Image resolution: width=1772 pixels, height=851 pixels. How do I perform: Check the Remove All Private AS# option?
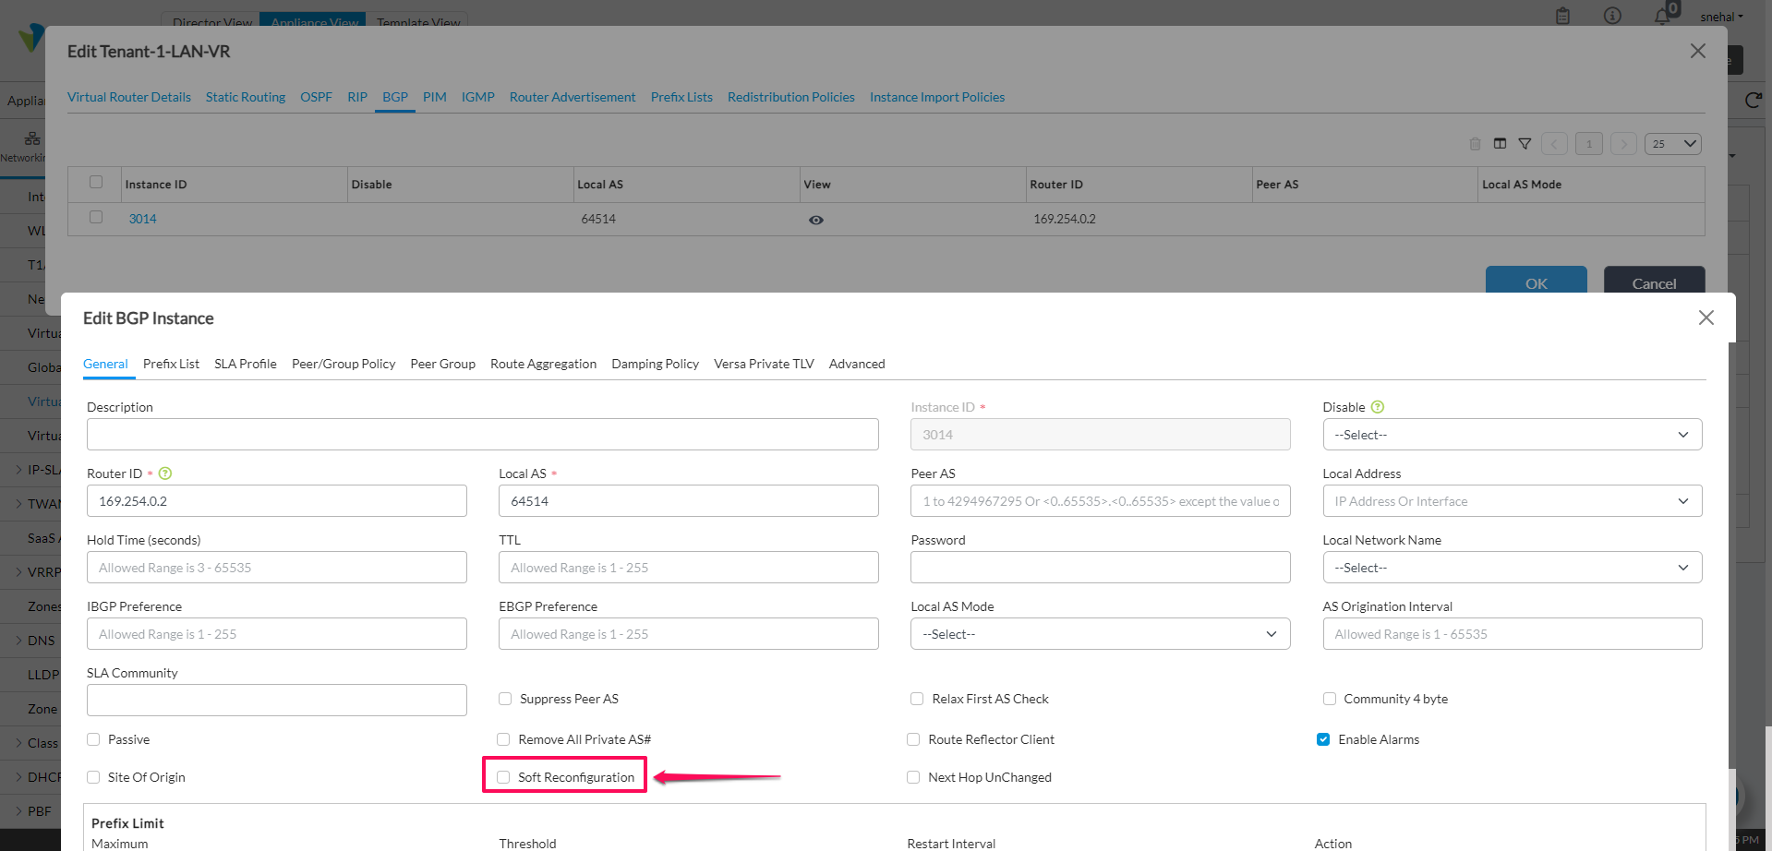click(x=503, y=739)
